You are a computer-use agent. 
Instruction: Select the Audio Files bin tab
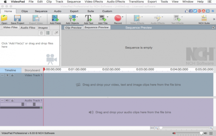(x=28, y=27)
